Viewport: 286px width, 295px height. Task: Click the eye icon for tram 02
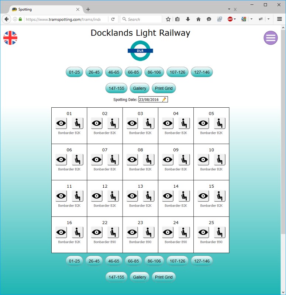click(97, 123)
